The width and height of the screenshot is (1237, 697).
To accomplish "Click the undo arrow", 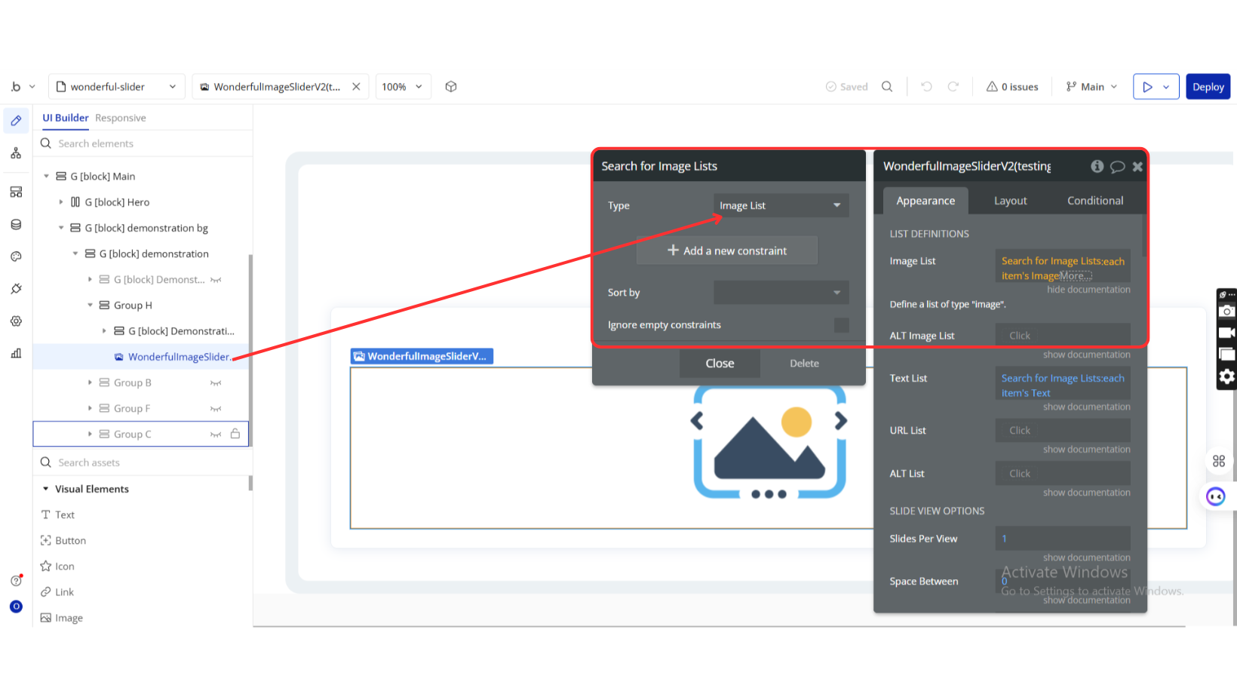I will (x=926, y=87).
